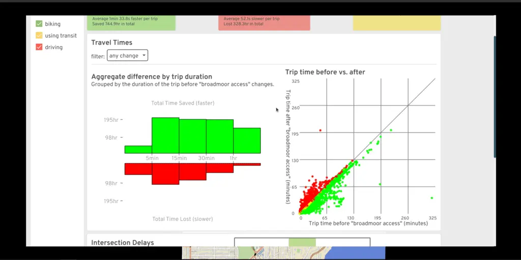Select the red bar between 30min and 1hr

pos(219,167)
